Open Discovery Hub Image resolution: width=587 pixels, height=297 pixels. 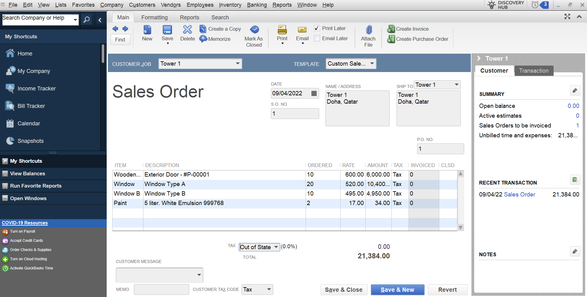[505, 5]
